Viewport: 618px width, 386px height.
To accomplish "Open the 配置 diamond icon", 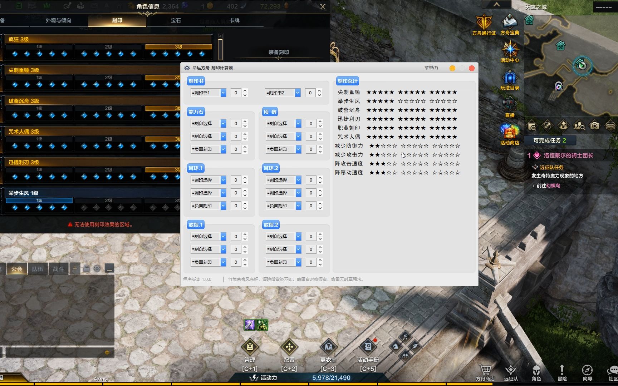I will point(289,347).
